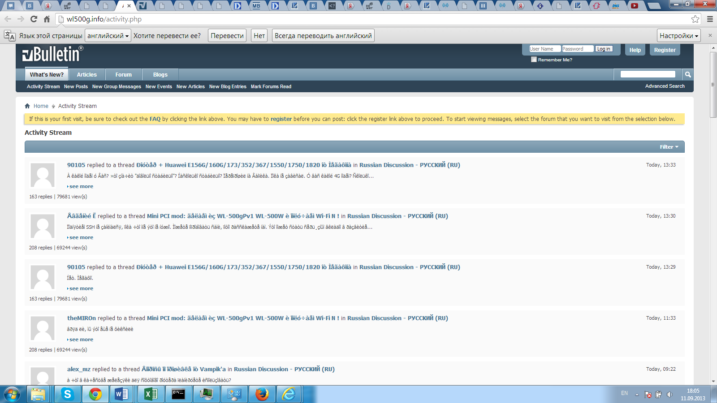This screenshot has width=717, height=403.
Task: Click the browser forward arrow
Action: click(x=21, y=19)
